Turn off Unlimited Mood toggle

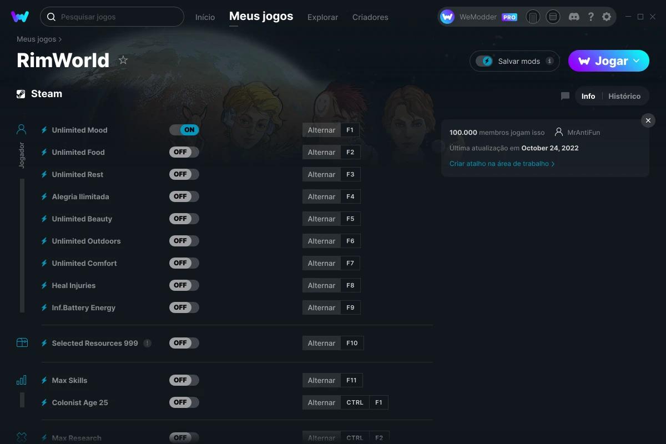click(x=184, y=130)
